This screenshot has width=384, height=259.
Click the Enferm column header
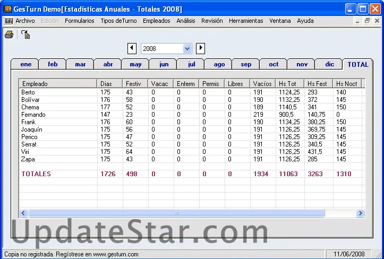click(x=186, y=84)
